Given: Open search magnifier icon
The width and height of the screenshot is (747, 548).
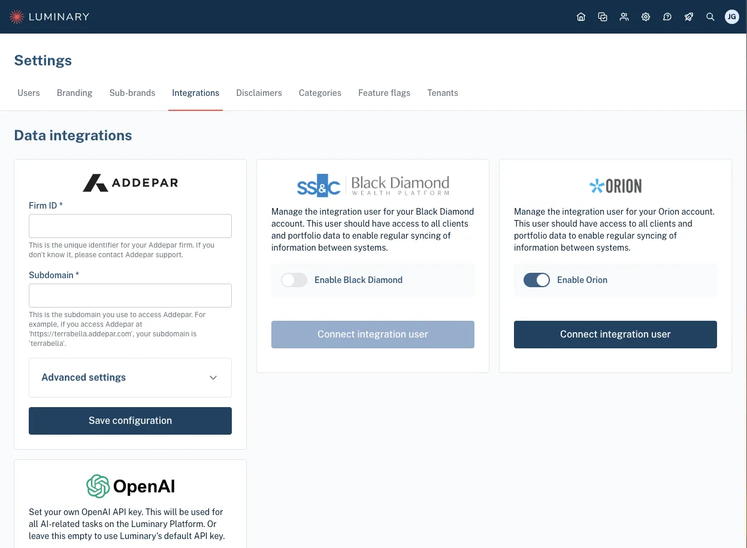Looking at the screenshot, I should pos(710,17).
